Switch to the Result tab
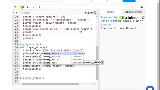This screenshot has width=160, height=90. click(x=111, y=12)
